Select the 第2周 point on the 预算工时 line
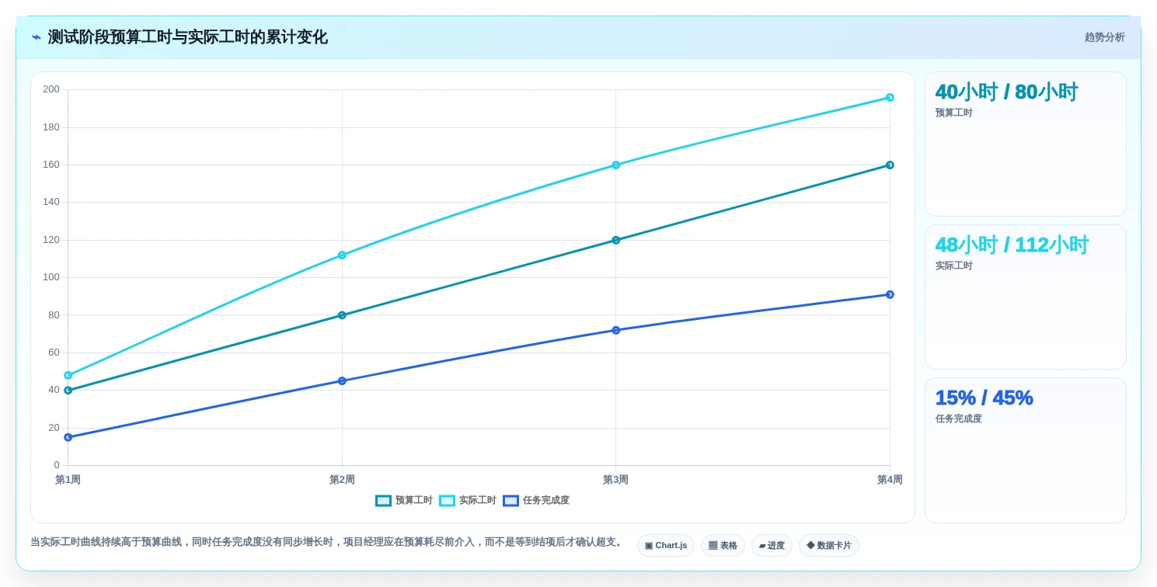The height and width of the screenshot is (587, 1157). (342, 315)
